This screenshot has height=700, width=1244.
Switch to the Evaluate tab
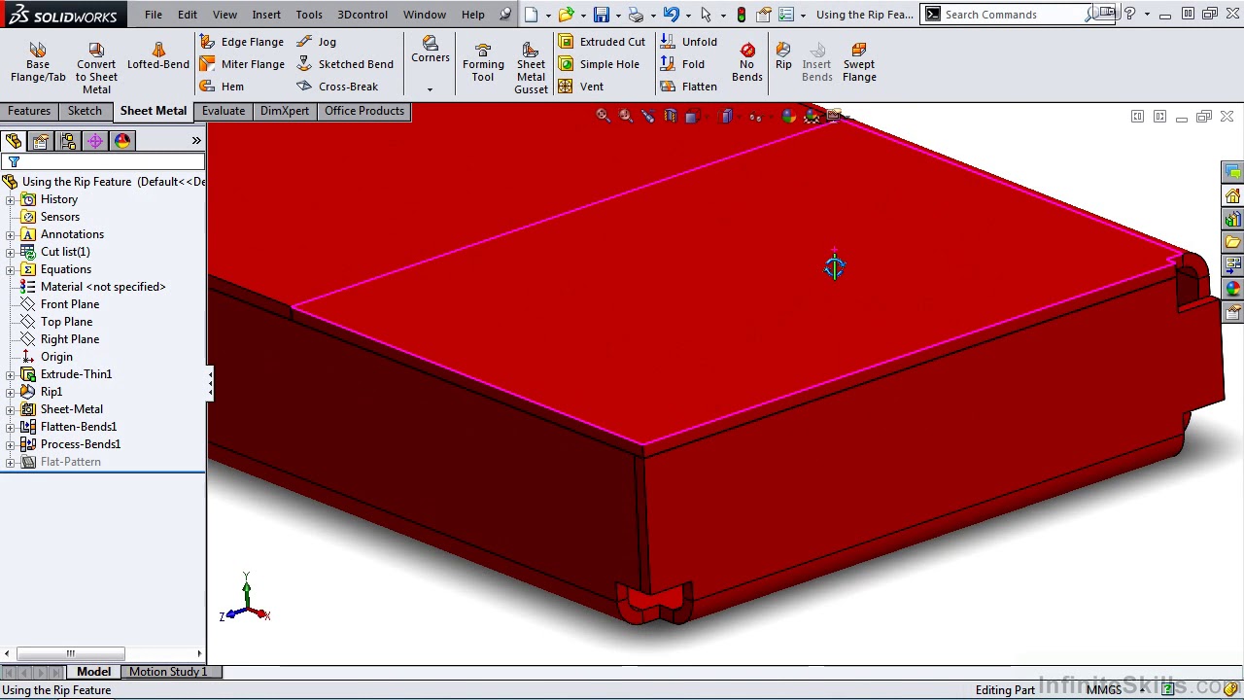224,111
